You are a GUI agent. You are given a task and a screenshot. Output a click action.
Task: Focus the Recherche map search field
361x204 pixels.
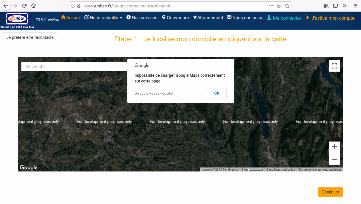(74, 66)
